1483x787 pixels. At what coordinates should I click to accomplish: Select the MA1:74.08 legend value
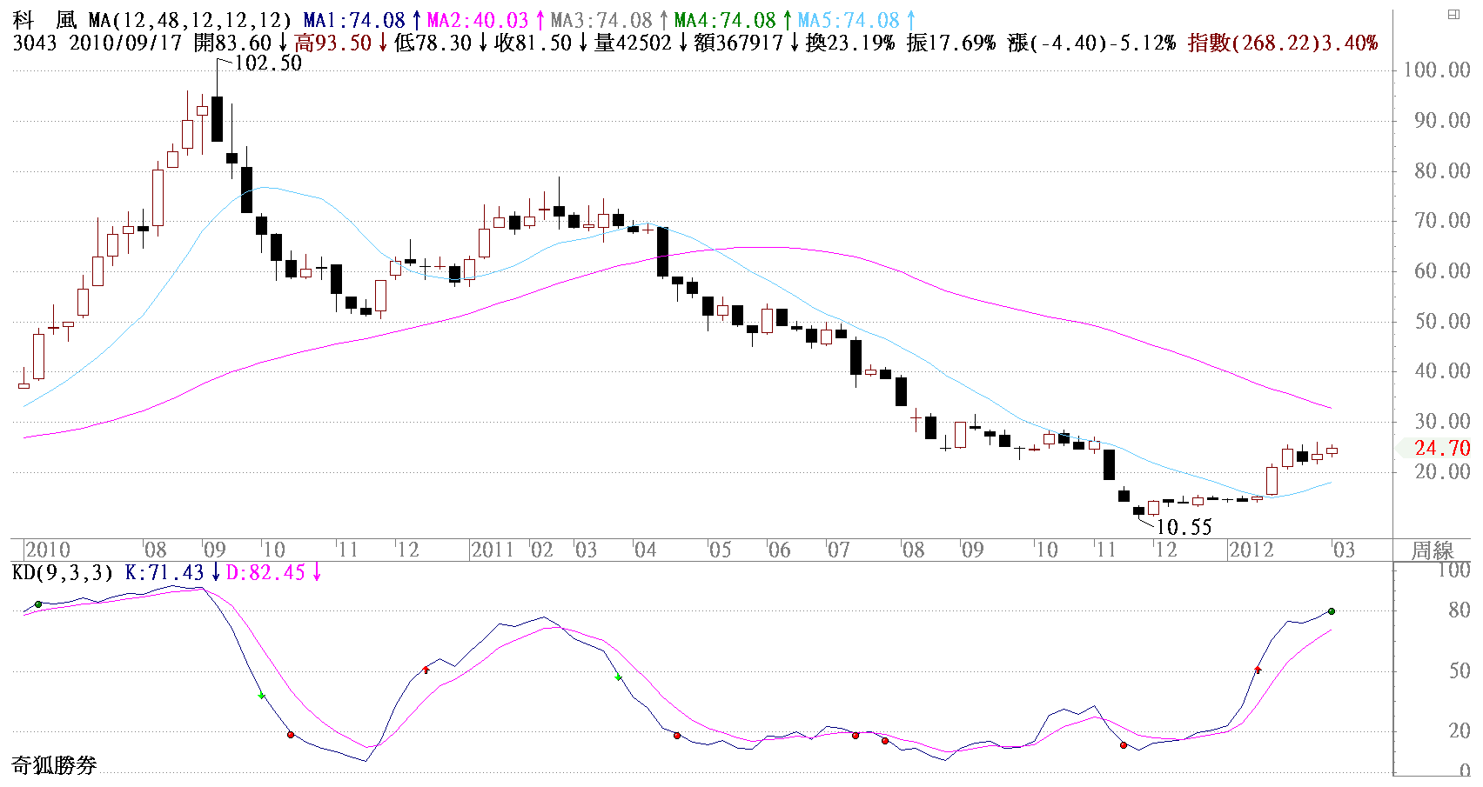pos(354,20)
